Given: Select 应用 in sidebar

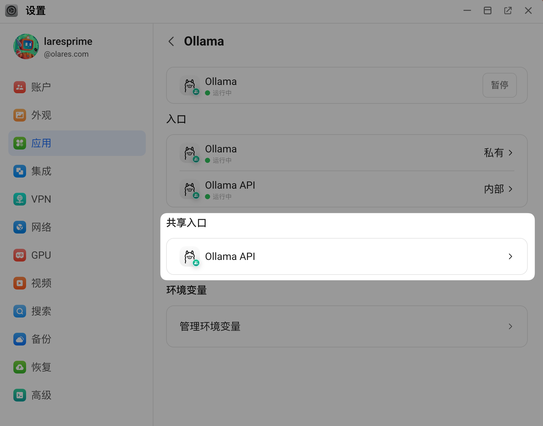Looking at the screenshot, I should [x=77, y=143].
